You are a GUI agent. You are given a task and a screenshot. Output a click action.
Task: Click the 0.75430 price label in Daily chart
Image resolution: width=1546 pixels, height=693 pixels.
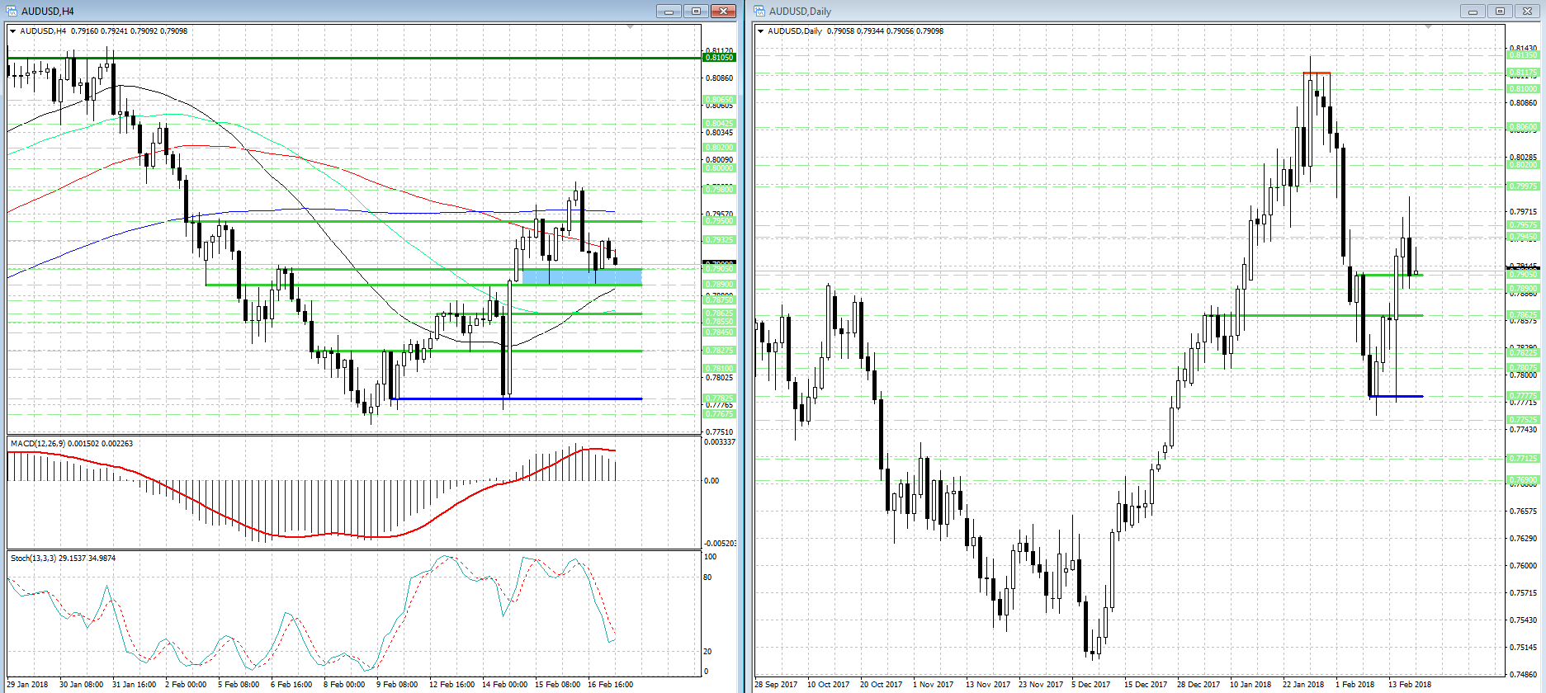pyautogui.click(x=1523, y=620)
